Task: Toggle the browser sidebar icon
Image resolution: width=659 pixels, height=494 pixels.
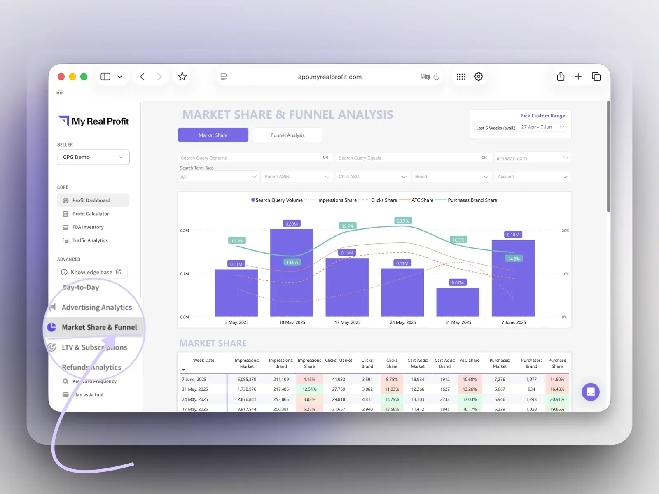Action: coord(105,77)
